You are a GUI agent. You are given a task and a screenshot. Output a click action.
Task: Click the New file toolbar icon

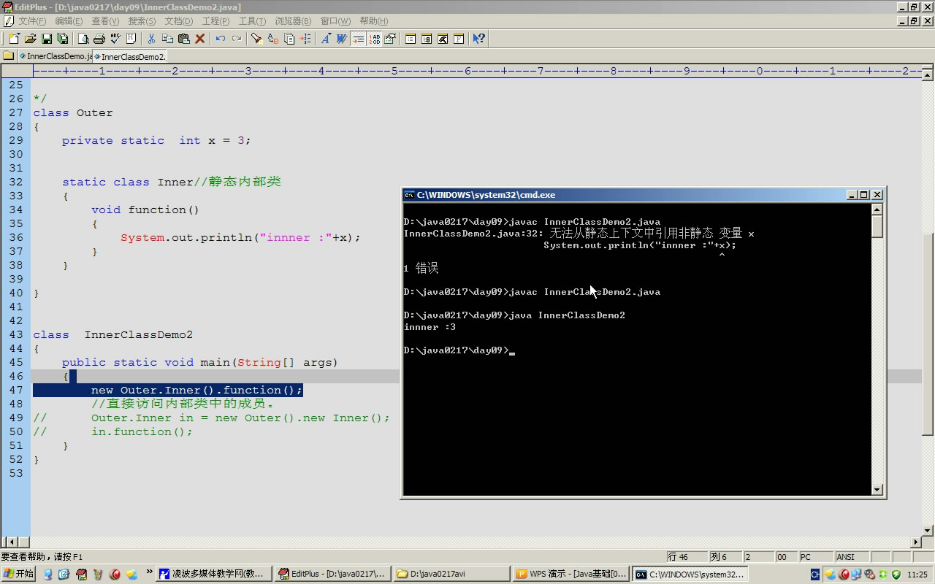point(14,39)
